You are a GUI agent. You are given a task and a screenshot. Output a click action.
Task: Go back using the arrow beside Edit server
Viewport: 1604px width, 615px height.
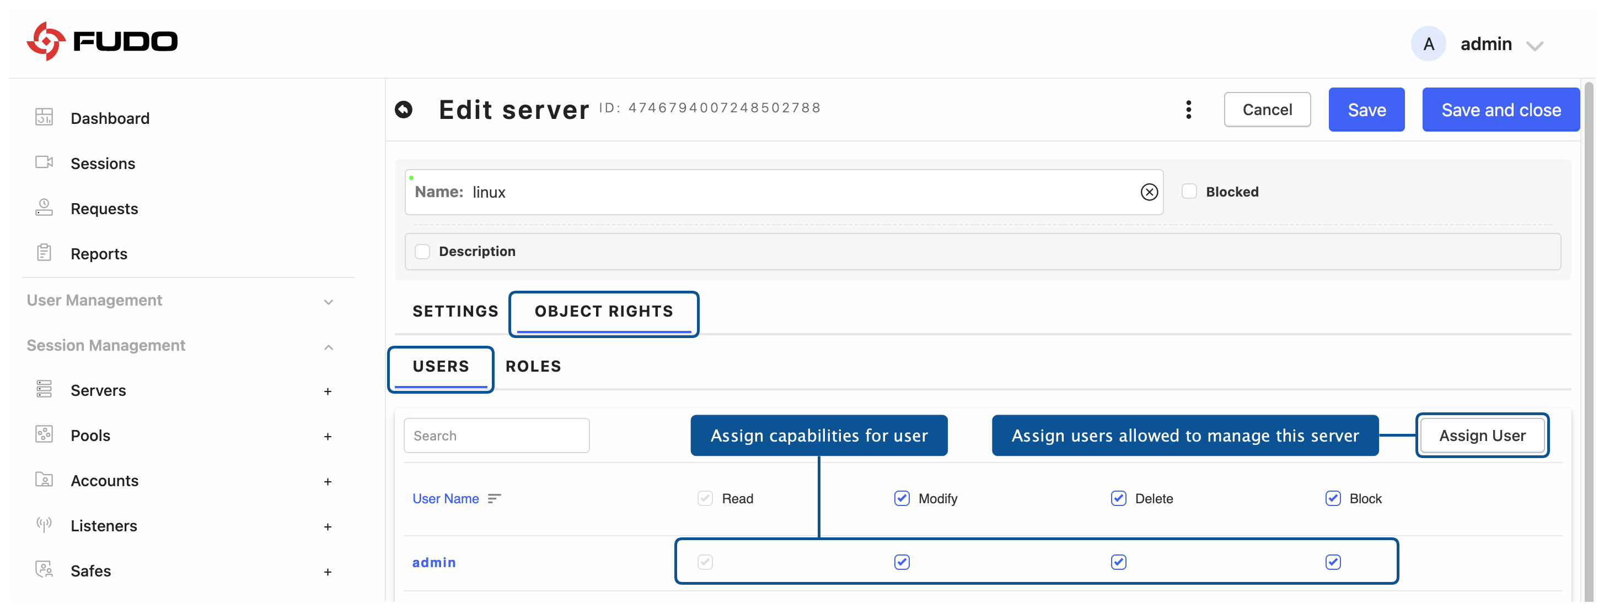coord(404,110)
